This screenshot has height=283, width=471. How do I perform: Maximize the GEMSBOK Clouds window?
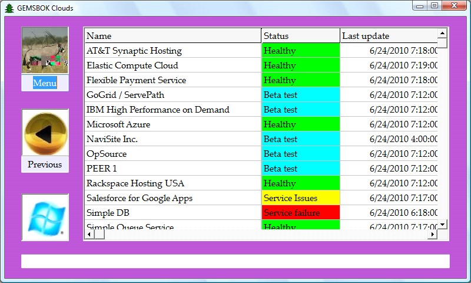coord(434,6)
